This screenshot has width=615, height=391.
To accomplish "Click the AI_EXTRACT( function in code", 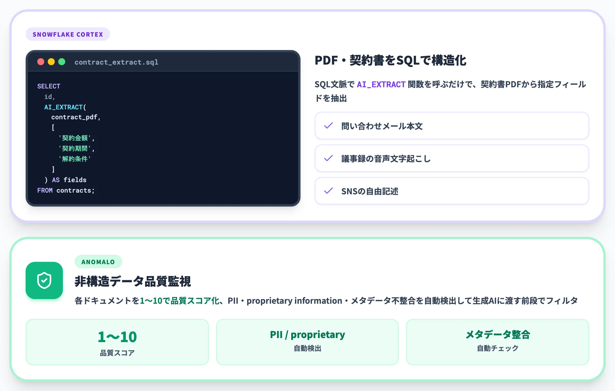I will [x=65, y=107].
